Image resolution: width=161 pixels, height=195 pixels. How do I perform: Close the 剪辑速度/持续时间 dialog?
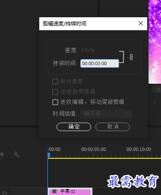141,23
